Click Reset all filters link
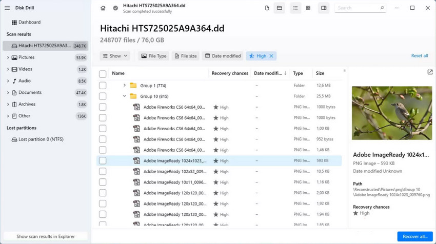 419,55
